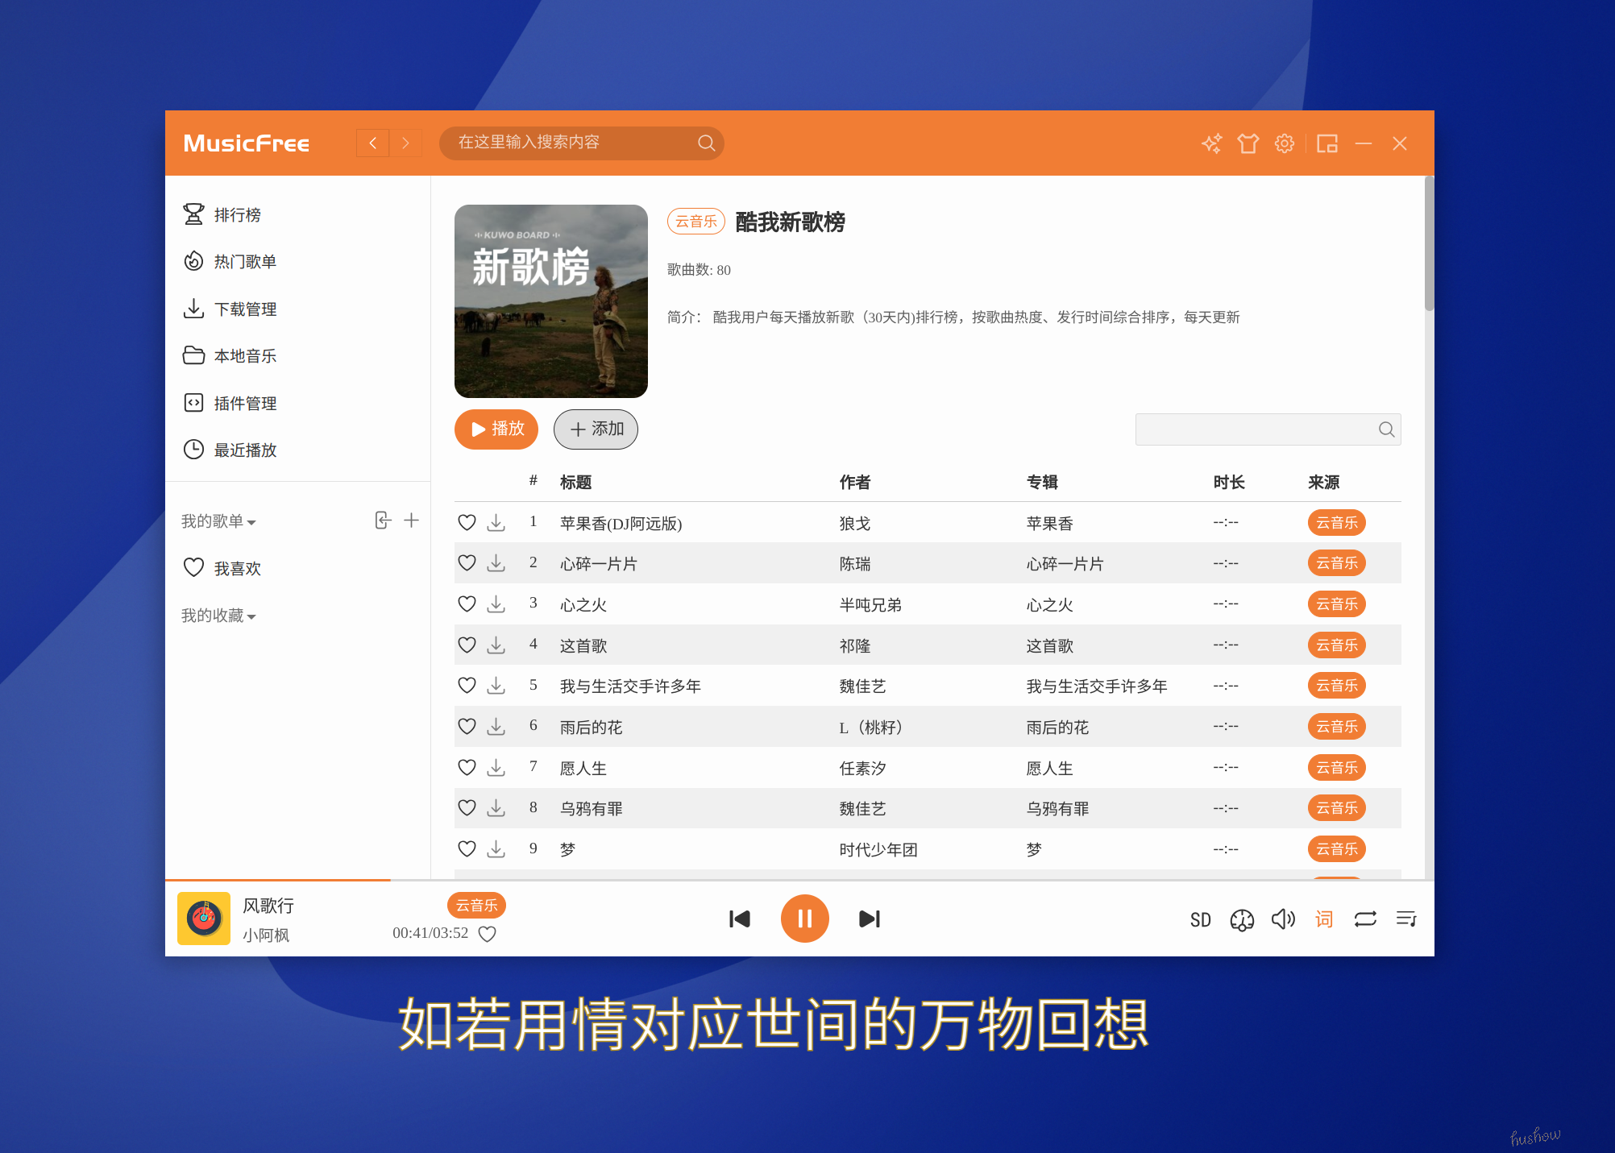Click the now-playing album art thumbnail
Screen dimensions: 1615x1153
[204, 919]
